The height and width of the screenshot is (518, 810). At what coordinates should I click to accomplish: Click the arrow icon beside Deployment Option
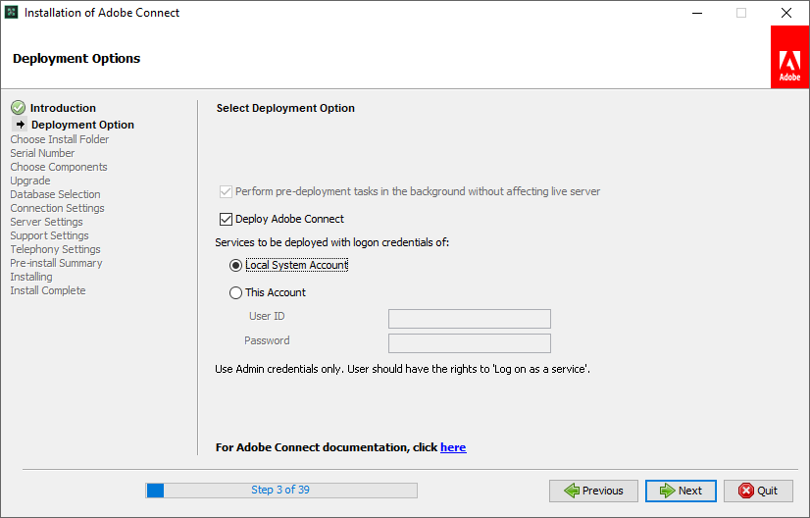21,124
